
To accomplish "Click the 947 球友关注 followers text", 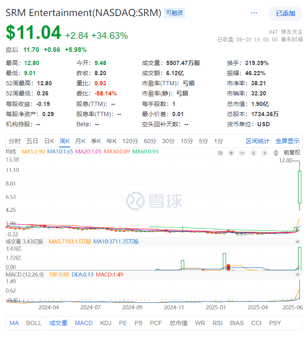I will pos(285,32).
